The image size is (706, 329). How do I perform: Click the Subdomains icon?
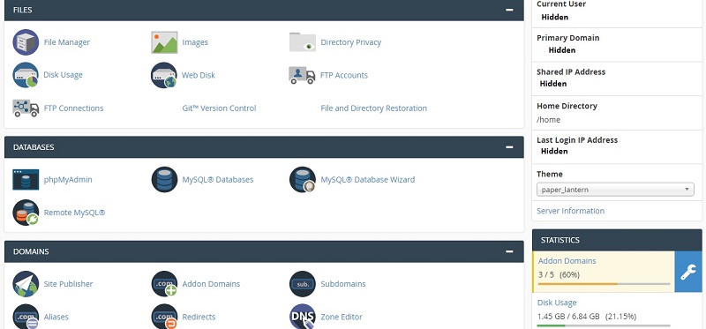tap(302, 284)
